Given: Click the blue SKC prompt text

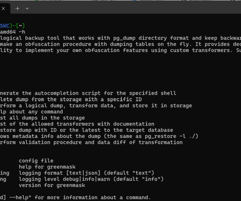Looking at the screenshot, I should [5, 25].
